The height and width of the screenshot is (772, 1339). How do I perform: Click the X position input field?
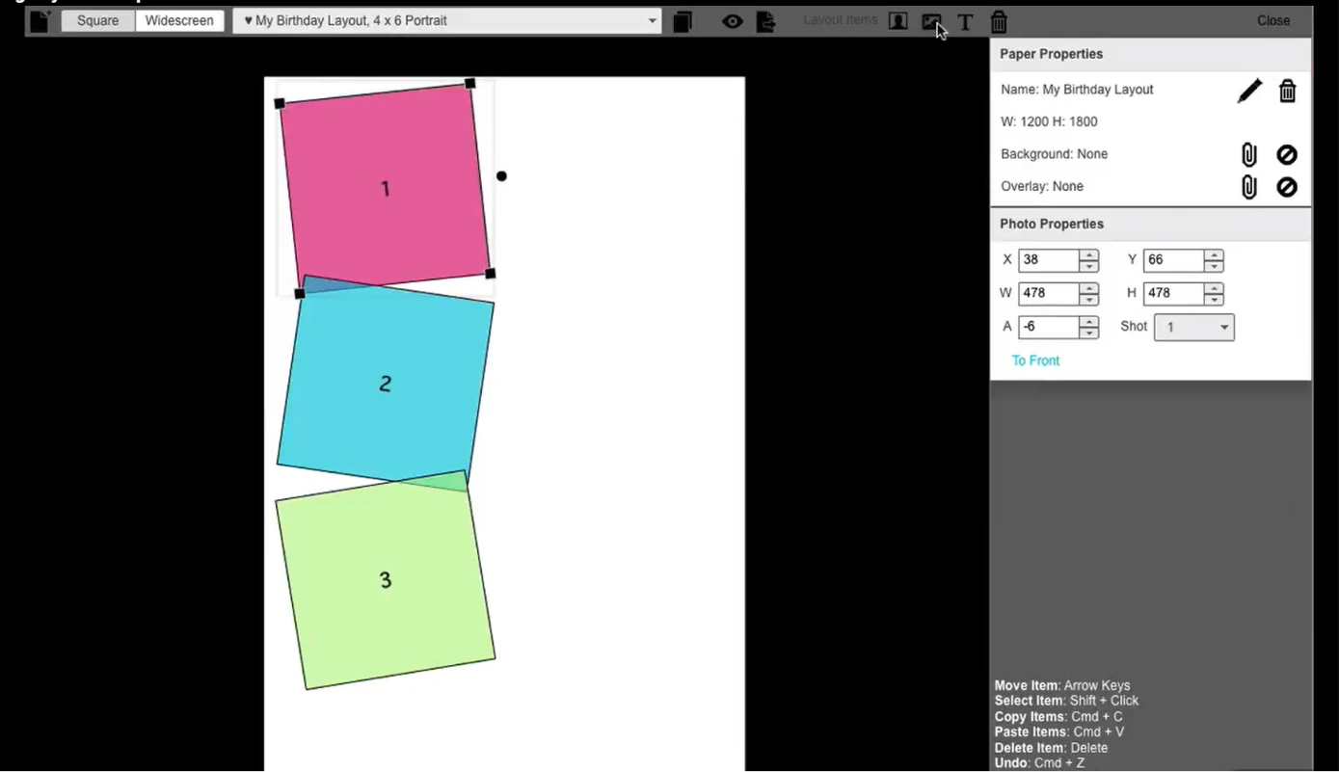(x=1049, y=260)
